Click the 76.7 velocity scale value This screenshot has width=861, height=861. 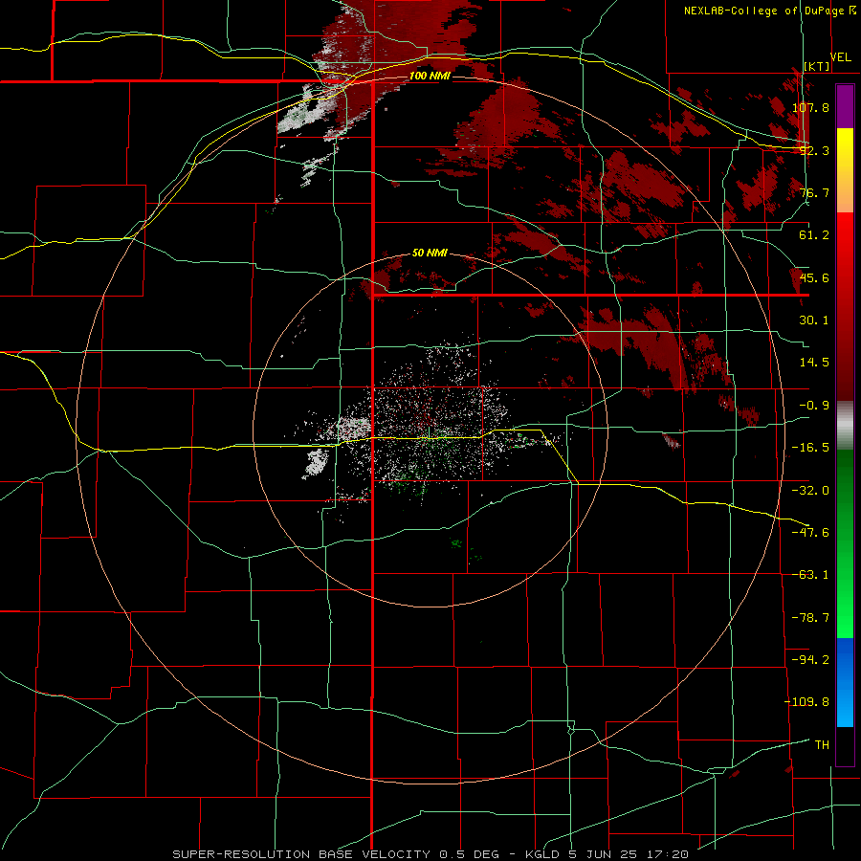click(x=814, y=192)
